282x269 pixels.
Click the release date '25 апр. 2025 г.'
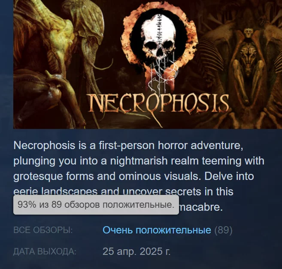point(136,251)
